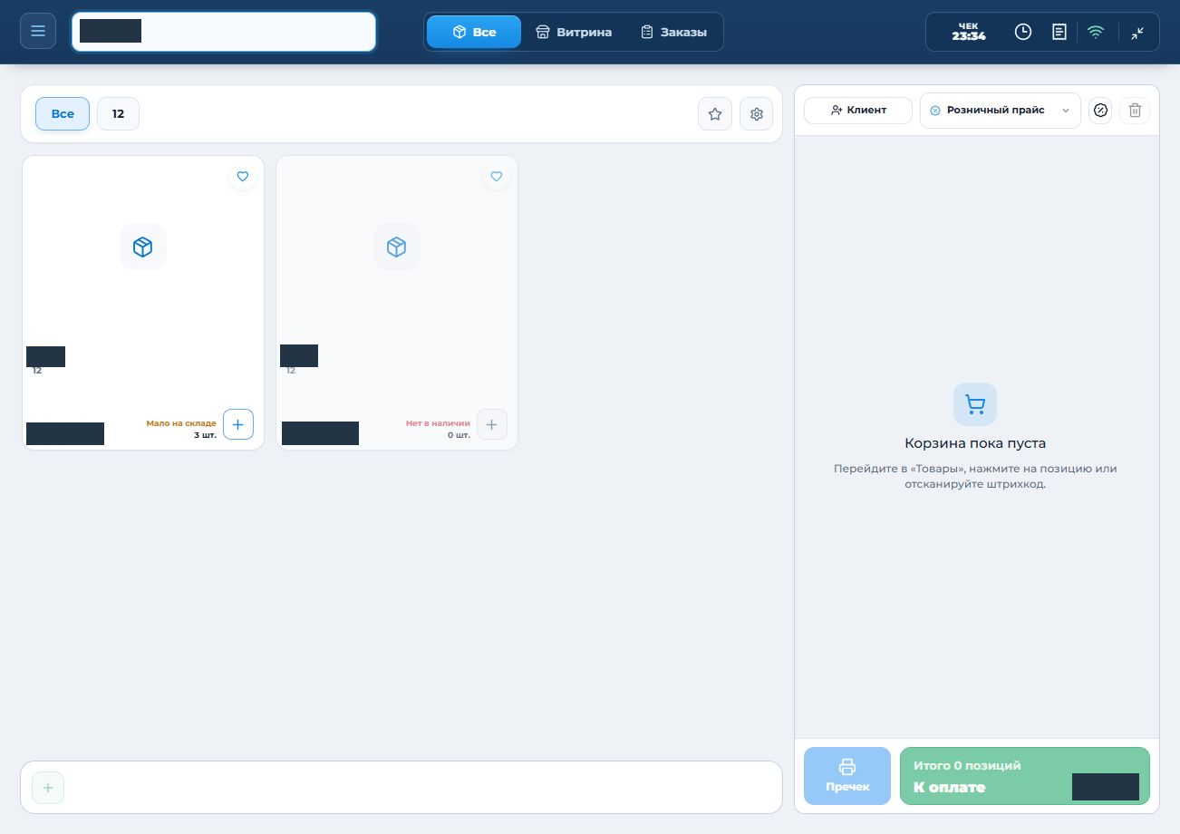The width and height of the screenshot is (1180, 834).
Task: Show favorites with star icon
Action: coord(715,114)
